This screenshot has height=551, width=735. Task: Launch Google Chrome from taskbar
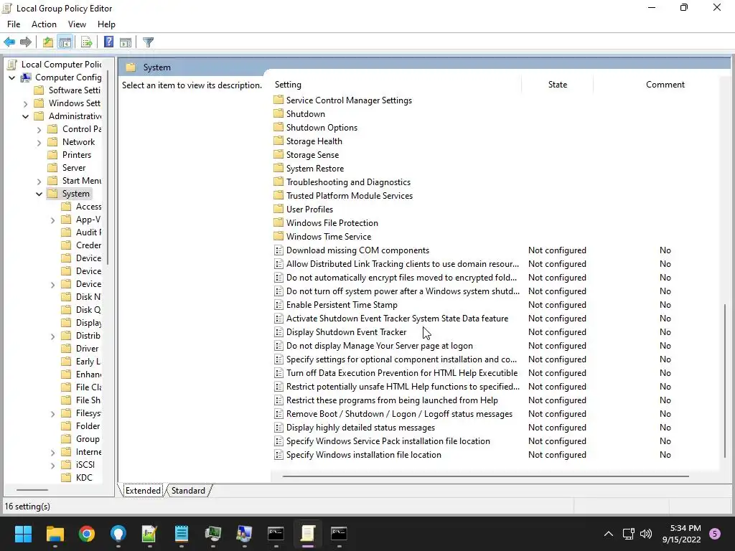pos(87,534)
